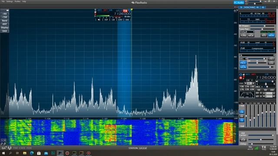Click the lock icon in the RX panel

coord(244,75)
